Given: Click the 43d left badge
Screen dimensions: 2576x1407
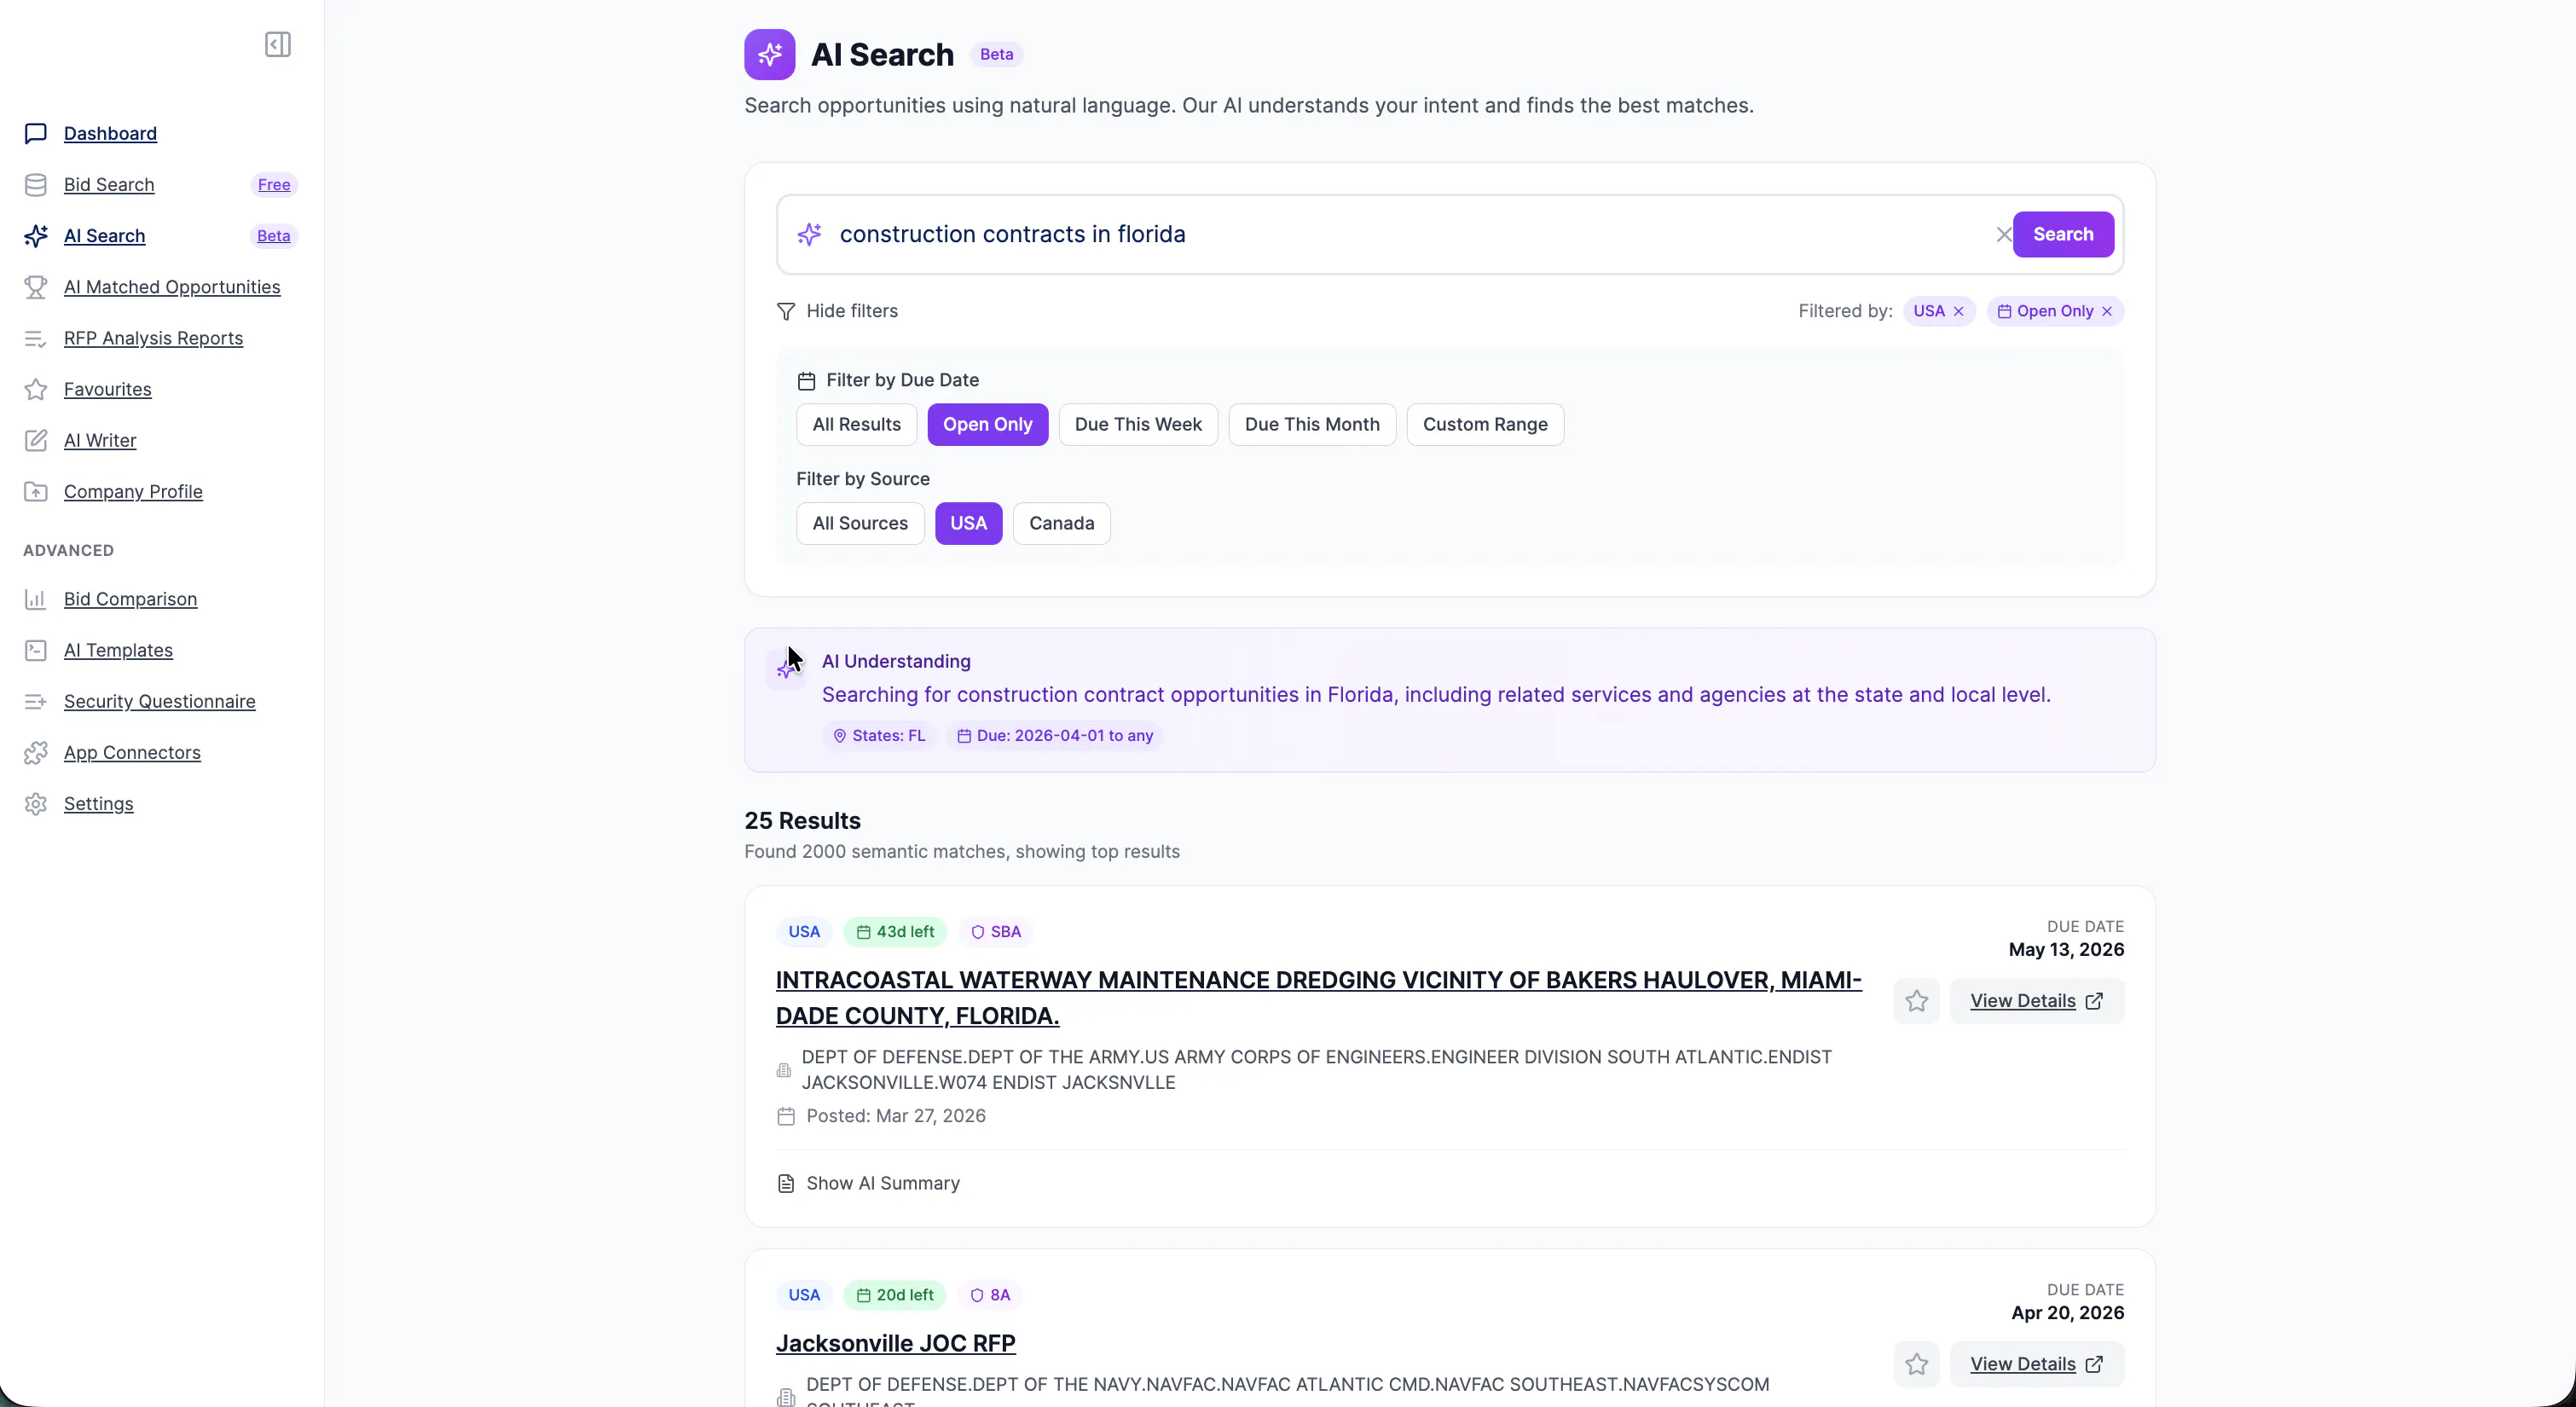Looking at the screenshot, I should tap(895, 932).
